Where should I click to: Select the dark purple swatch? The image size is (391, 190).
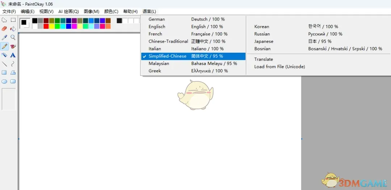74,21
